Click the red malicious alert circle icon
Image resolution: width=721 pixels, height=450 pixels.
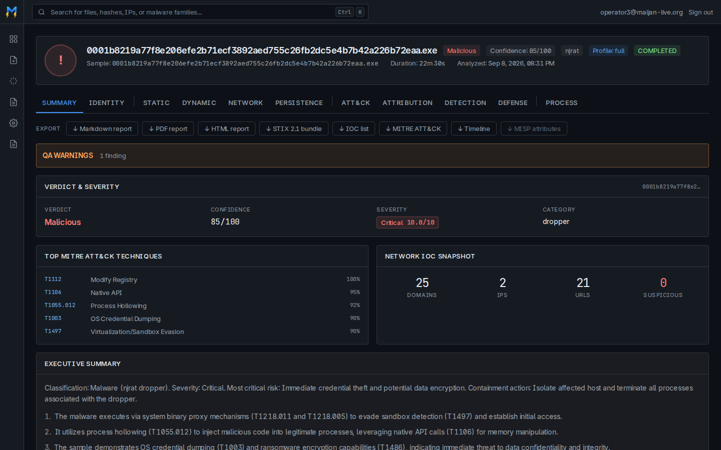(x=61, y=60)
